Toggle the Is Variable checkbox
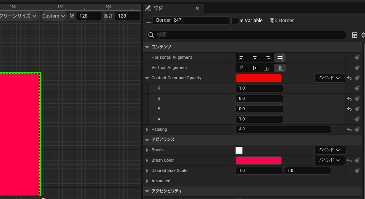 (x=235, y=21)
